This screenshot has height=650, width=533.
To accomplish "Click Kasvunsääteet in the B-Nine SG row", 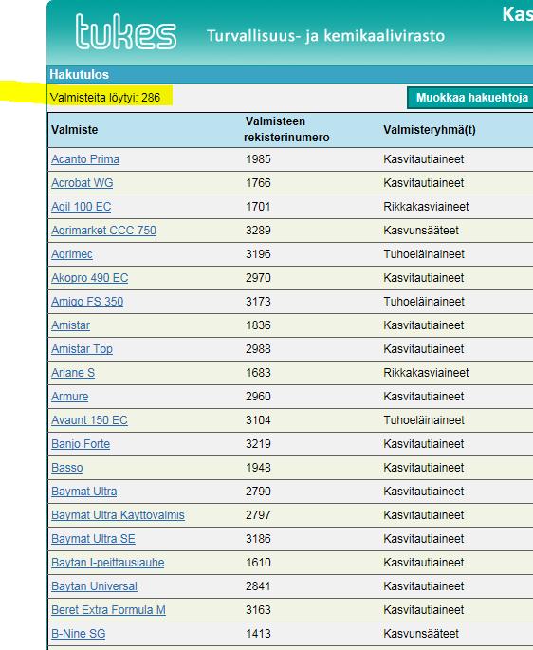I will click(421, 634).
